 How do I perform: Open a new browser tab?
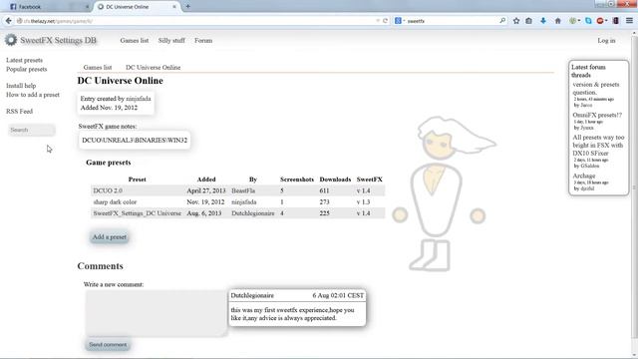[187, 7]
